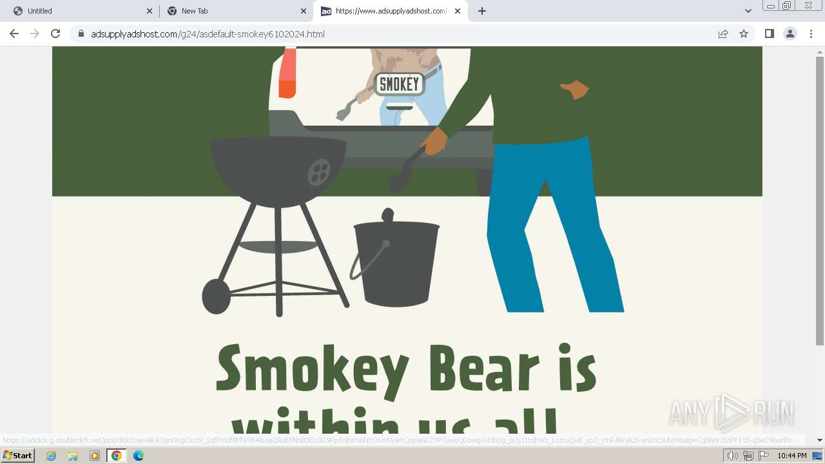Open Chrome's three-dot menu
Image resolution: width=825 pixels, height=464 pixels.
[x=811, y=34]
